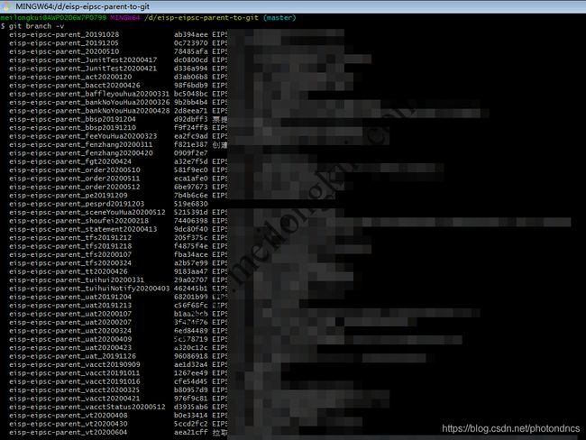Select branch eisp-eipsc-parent_baffleyouhua20200331

(x=89, y=94)
